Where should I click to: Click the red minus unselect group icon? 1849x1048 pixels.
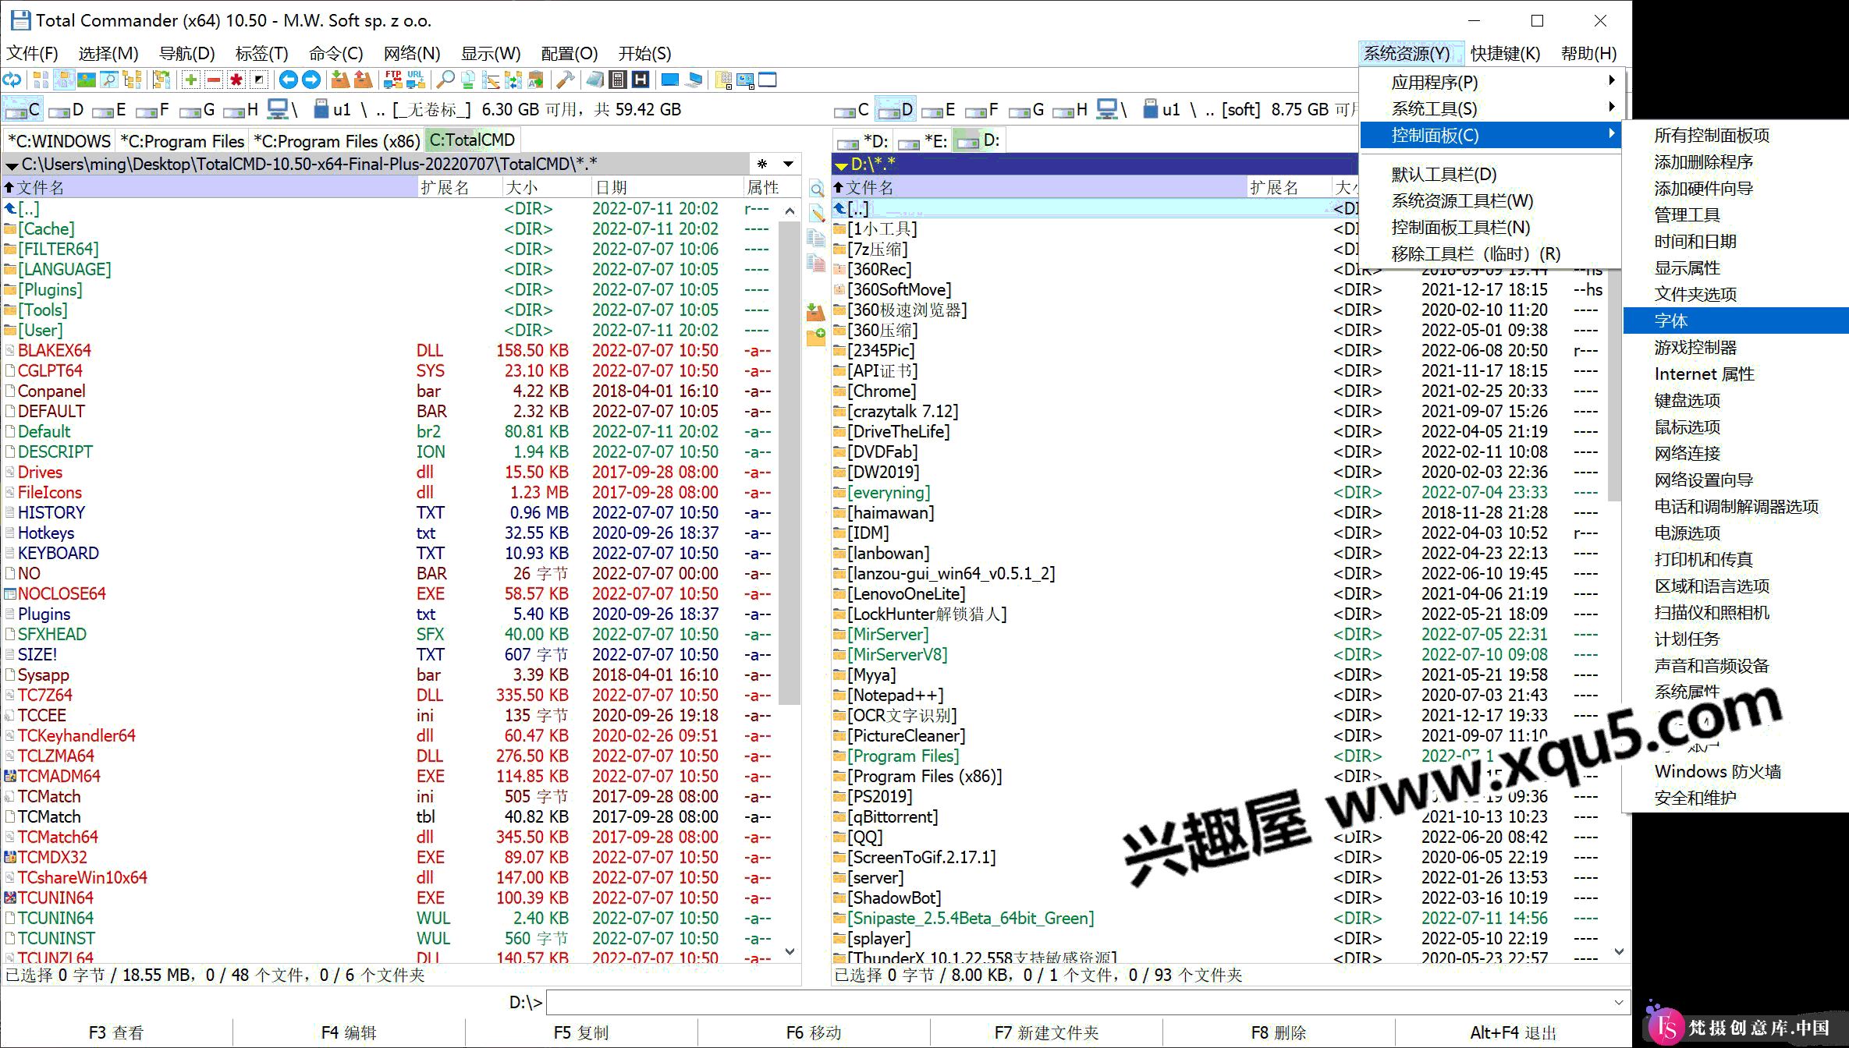pyautogui.click(x=214, y=80)
